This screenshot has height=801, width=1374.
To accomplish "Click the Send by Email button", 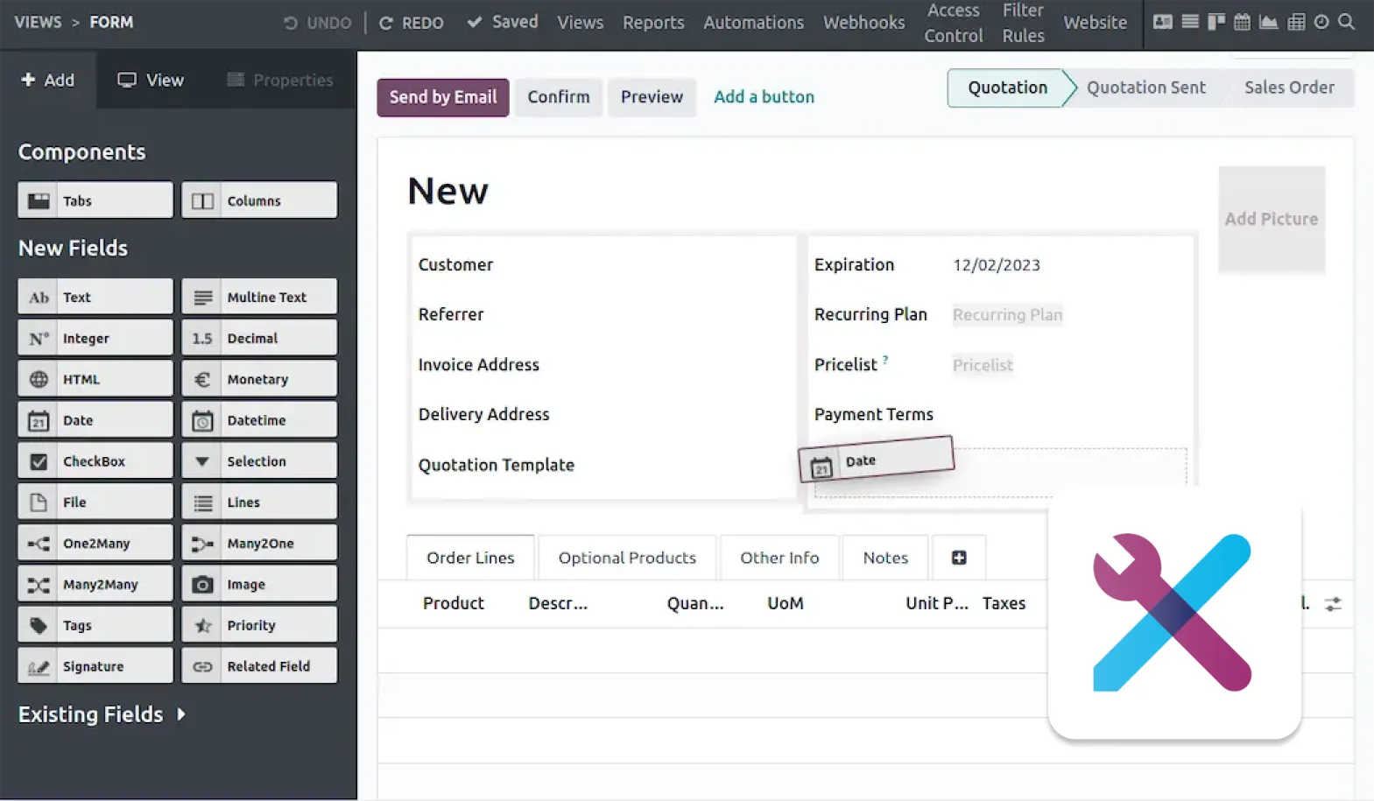I will click(443, 97).
